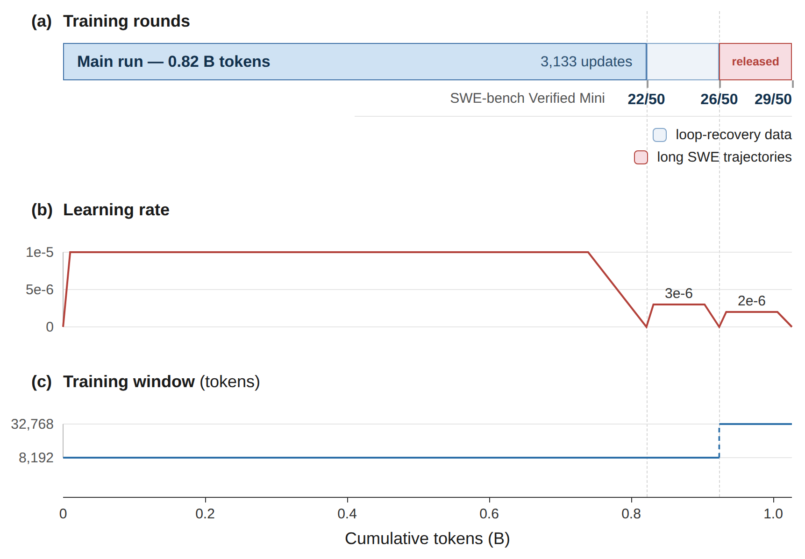Click the 2e-6 learning rate annotation
Viewport: 805px width, 559px height.
(x=751, y=301)
